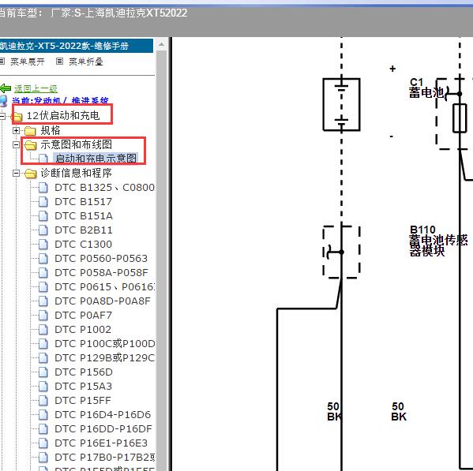Click document icon for DTC P0AF7

click(x=43, y=316)
